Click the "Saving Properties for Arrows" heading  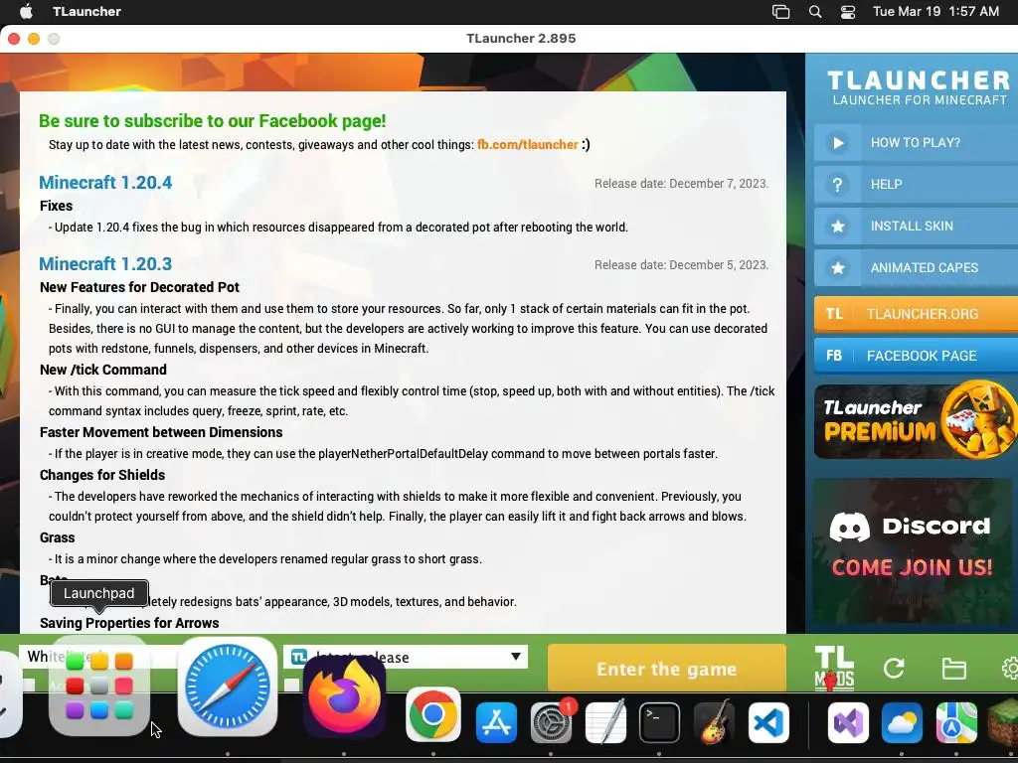pos(129,623)
